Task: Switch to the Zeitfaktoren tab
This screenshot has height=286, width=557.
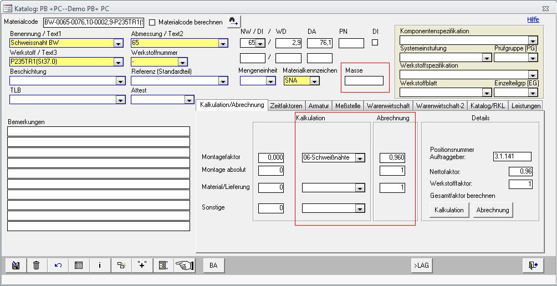Action: [287, 105]
